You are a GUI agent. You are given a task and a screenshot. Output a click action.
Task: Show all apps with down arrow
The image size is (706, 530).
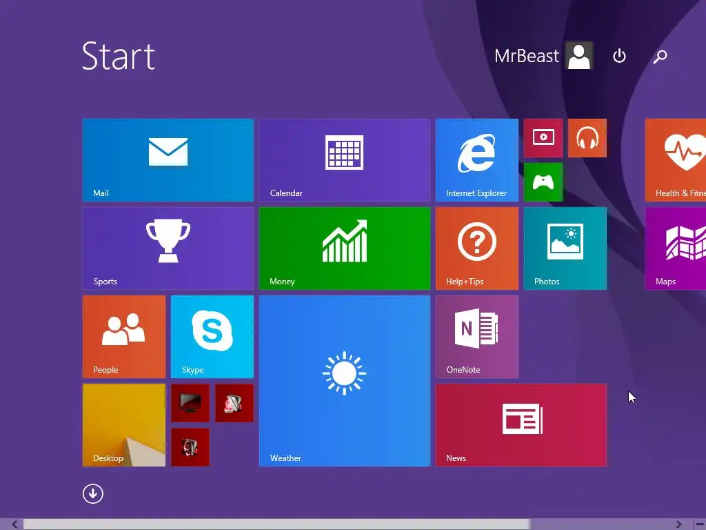coord(93,494)
